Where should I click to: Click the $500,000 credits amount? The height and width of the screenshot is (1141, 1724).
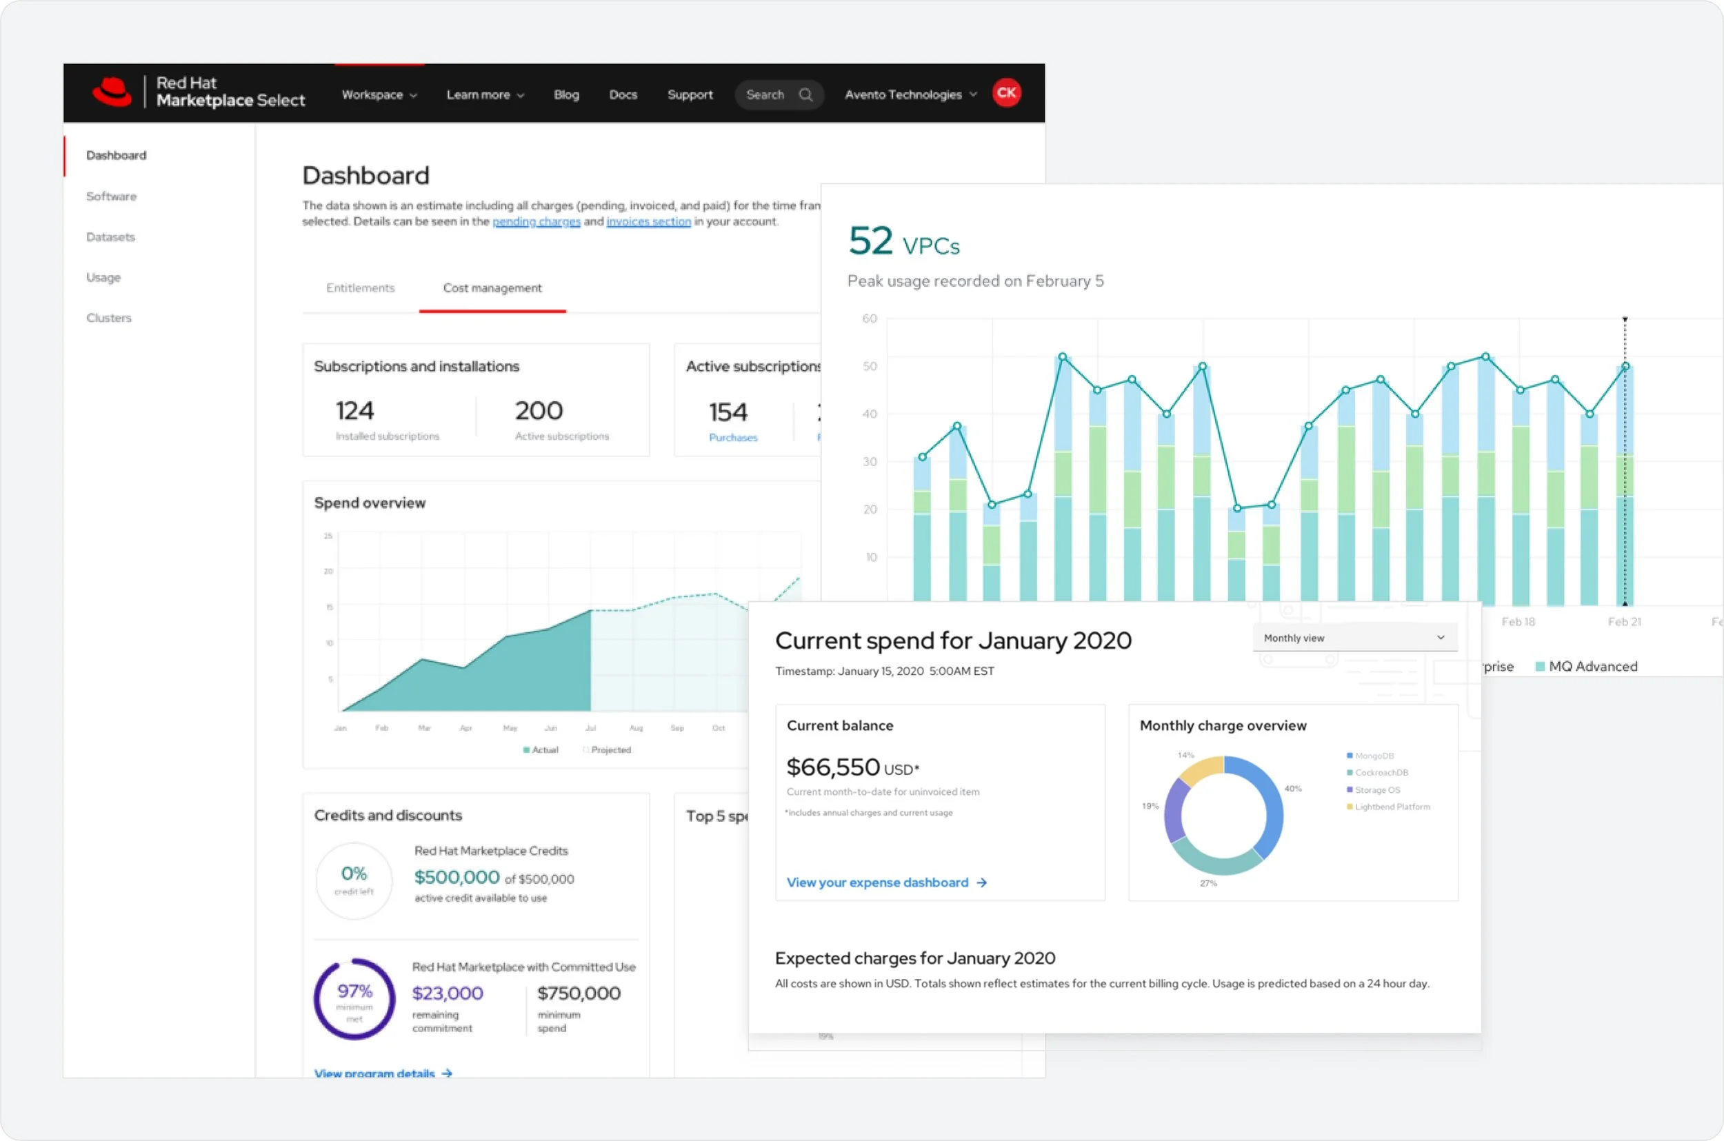click(x=457, y=878)
